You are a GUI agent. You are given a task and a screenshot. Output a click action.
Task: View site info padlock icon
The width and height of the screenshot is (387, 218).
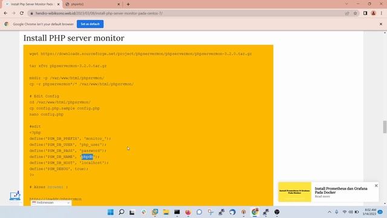tap(31, 13)
